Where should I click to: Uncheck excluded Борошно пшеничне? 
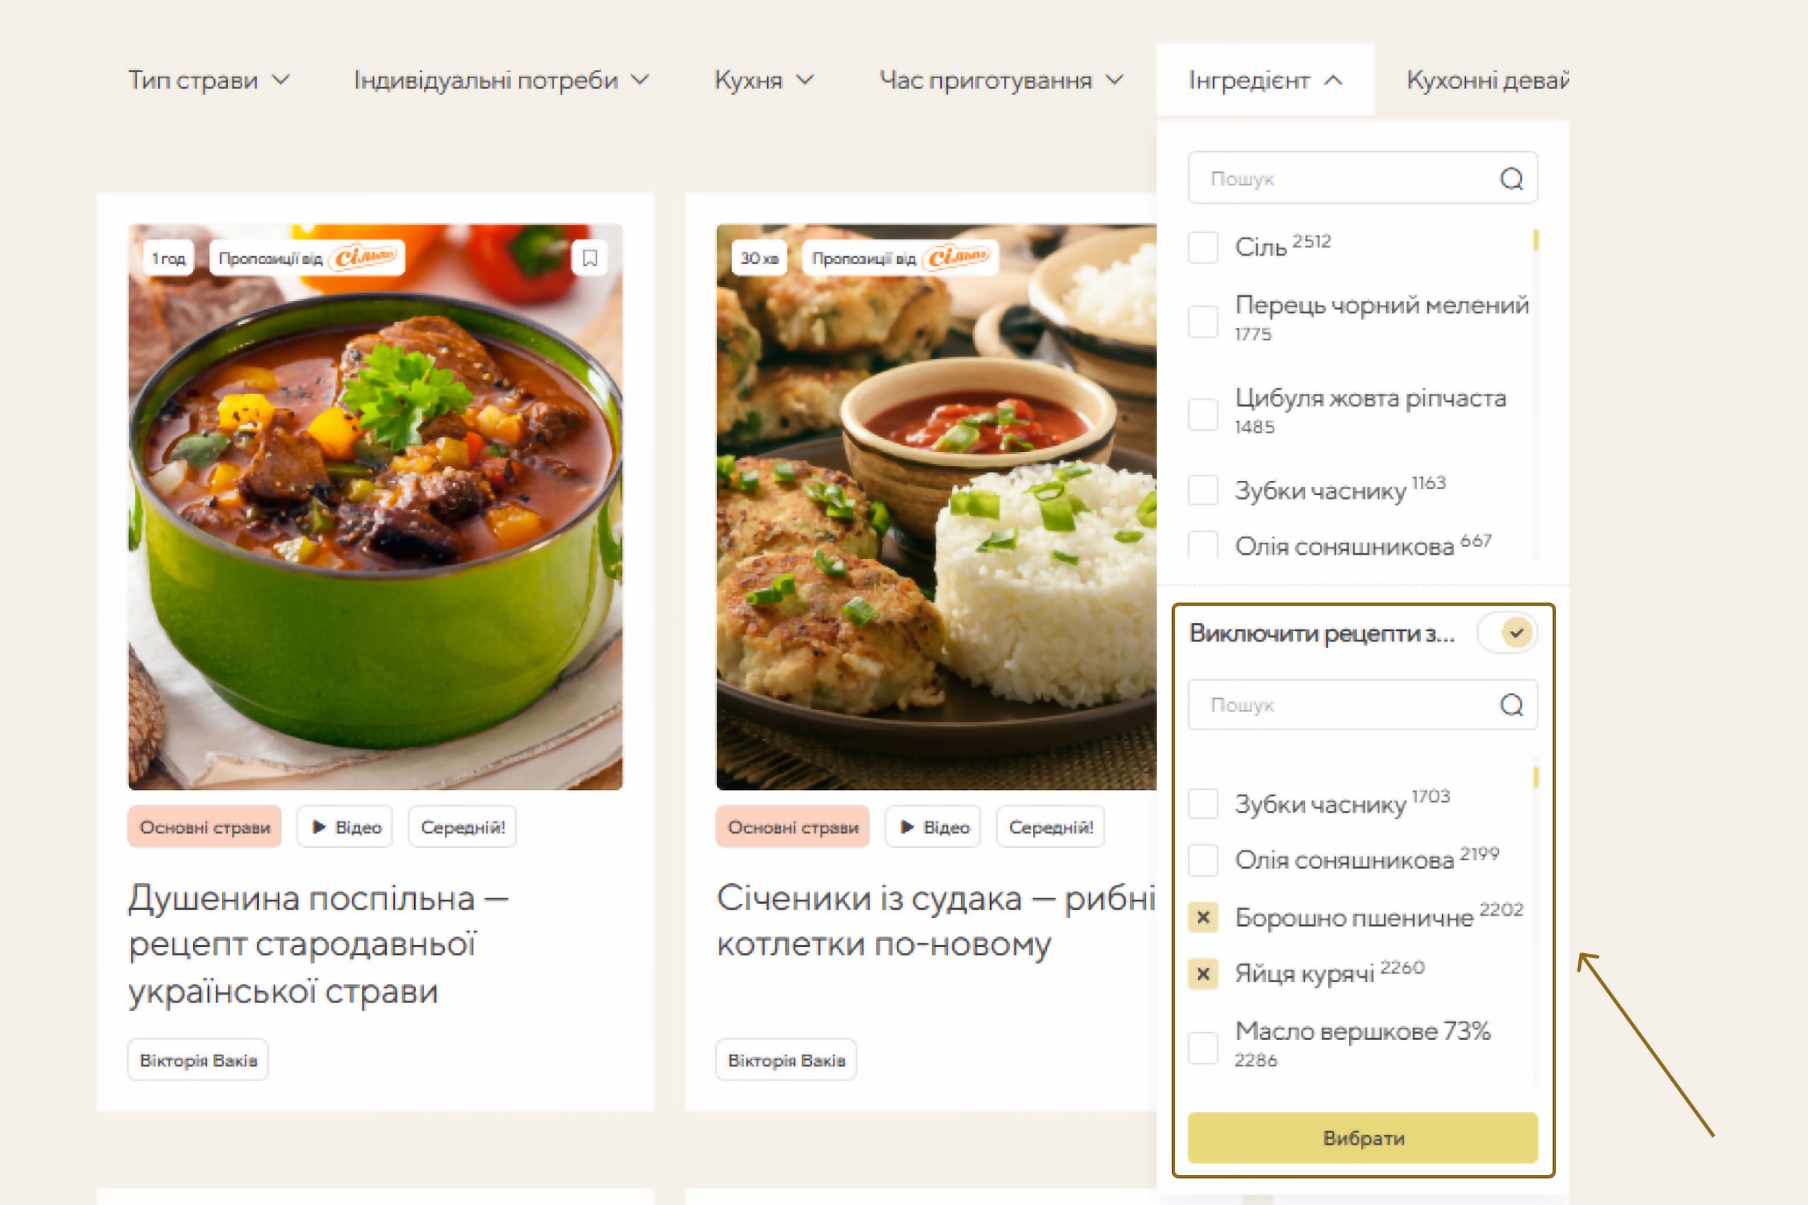(x=1203, y=917)
